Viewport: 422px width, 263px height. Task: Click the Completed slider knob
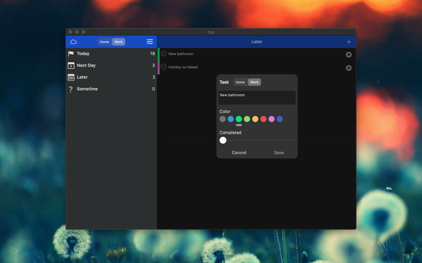[223, 140]
